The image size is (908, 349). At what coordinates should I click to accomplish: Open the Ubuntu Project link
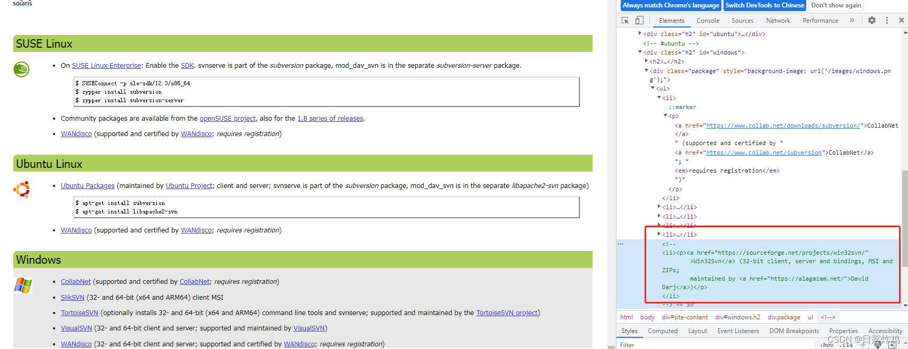[189, 186]
